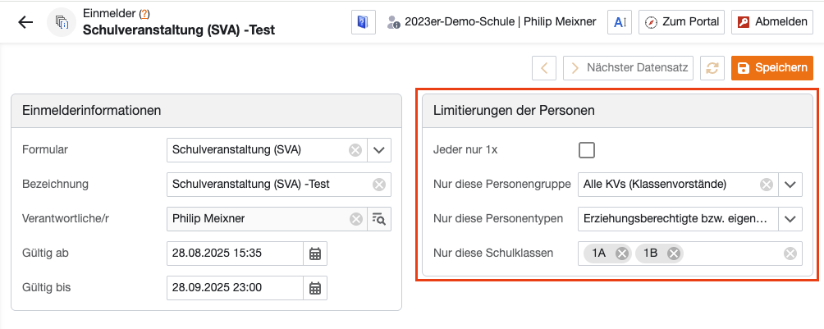
Task: Click the orange refresh icon
Action: click(713, 67)
